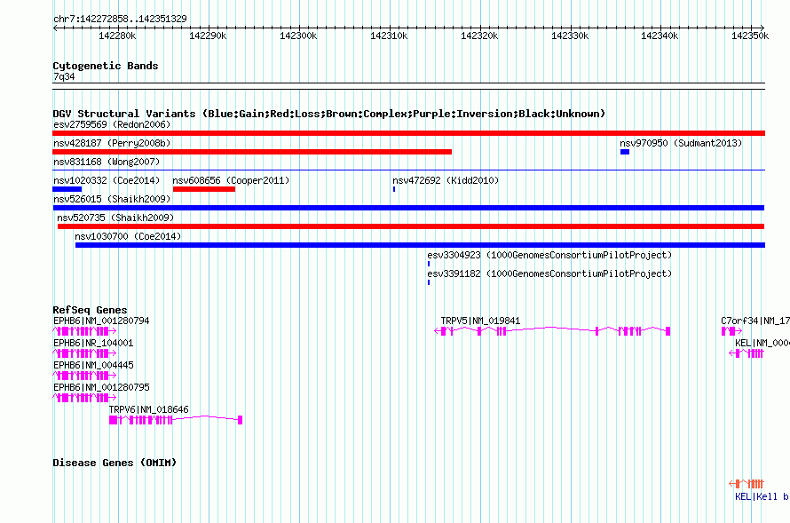This screenshot has width=790, height=523.
Task: Click the 142290k ruler label
Action: coord(208,36)
